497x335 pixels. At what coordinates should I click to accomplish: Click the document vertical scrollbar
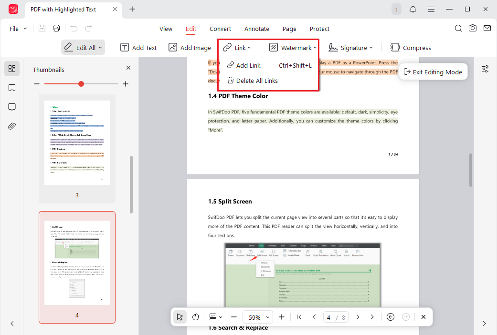(471, 170)
